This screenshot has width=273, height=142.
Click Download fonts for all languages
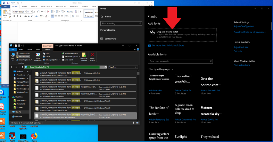point(249,32)
